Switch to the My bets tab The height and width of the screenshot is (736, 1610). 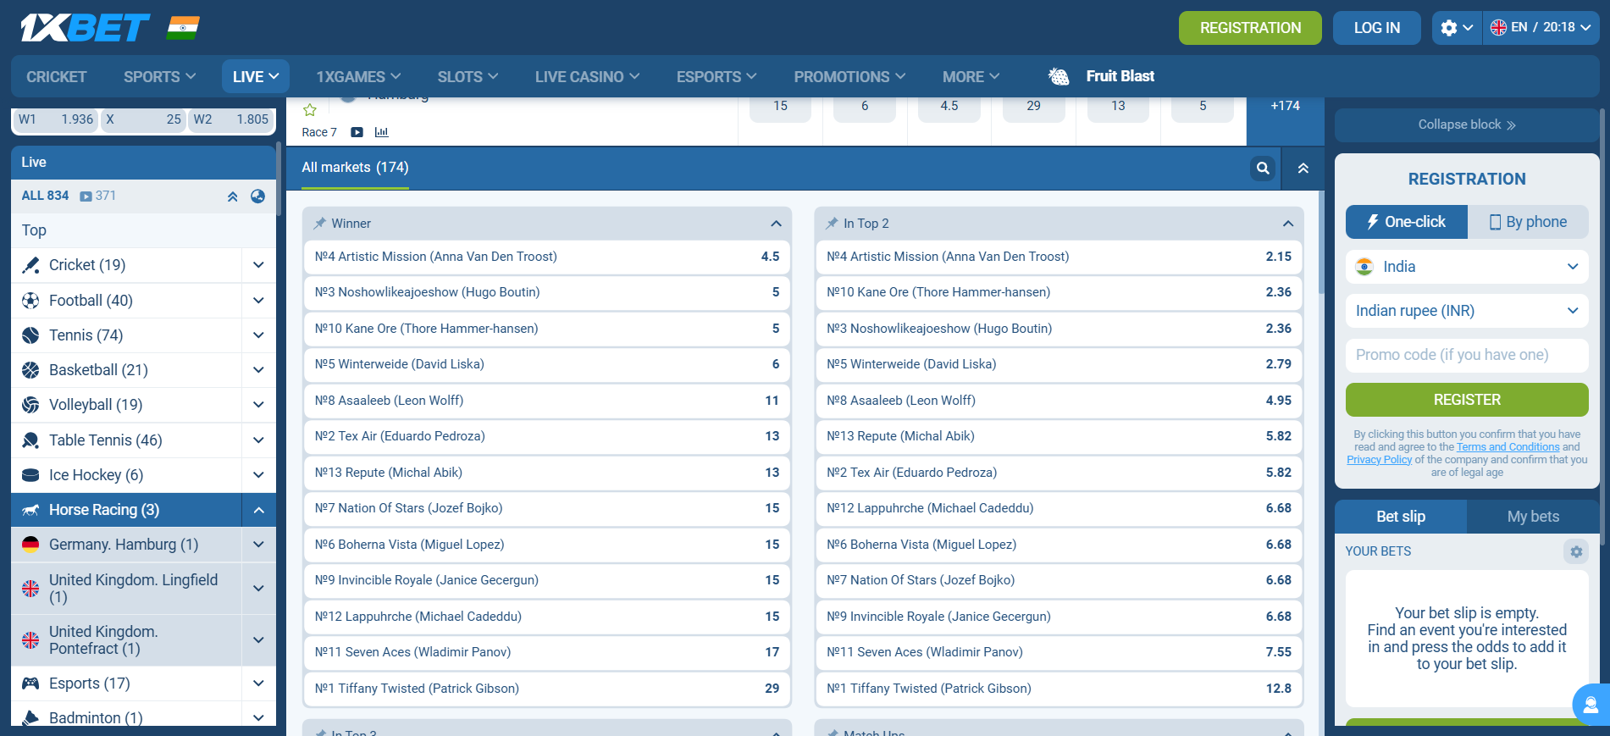1532,517
